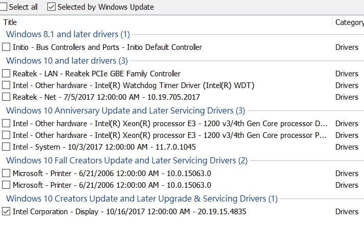Screen dimensions: 364x229
Task: Check second Microsoft Printer driver checkbox
Action: pyautogui.click(x=6, y=185)
